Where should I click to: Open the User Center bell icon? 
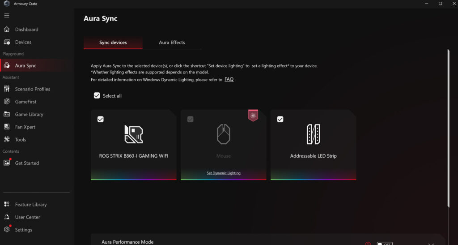click(7, 217)
